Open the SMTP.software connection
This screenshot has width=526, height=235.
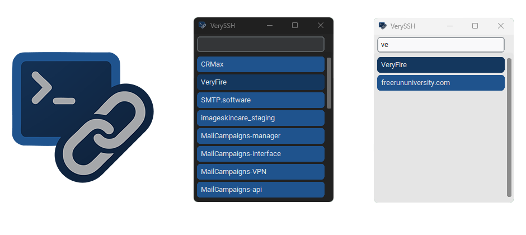261,100
